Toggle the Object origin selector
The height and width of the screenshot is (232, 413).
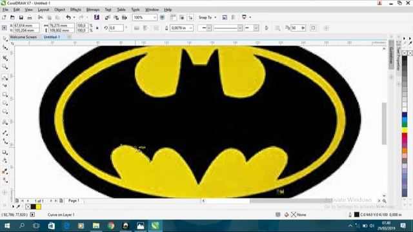click(x=5, y=28)
